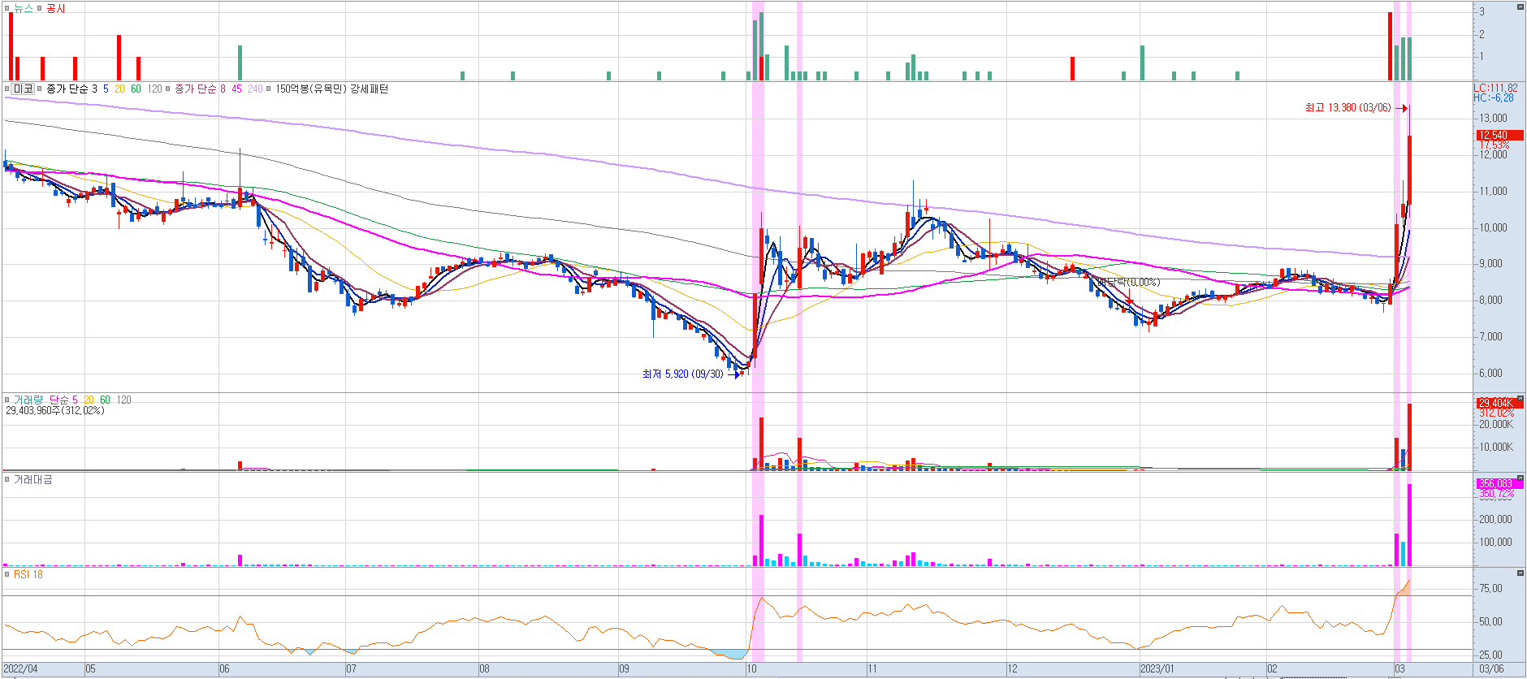This screenshot has height=679, width=1527.
Task: Click the magenta 45-period moving average label
Action: point(236,89)
